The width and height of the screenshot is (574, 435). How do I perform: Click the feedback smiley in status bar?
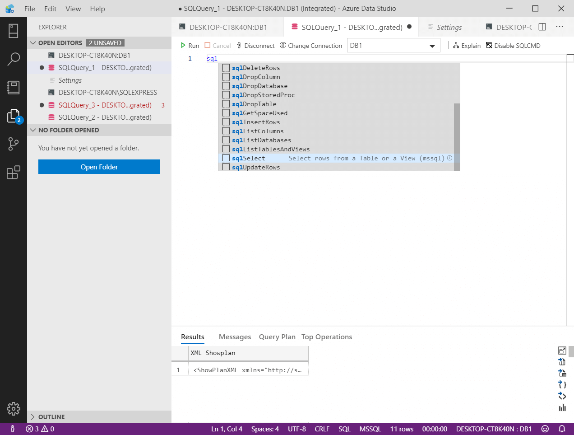click(545, 429)
